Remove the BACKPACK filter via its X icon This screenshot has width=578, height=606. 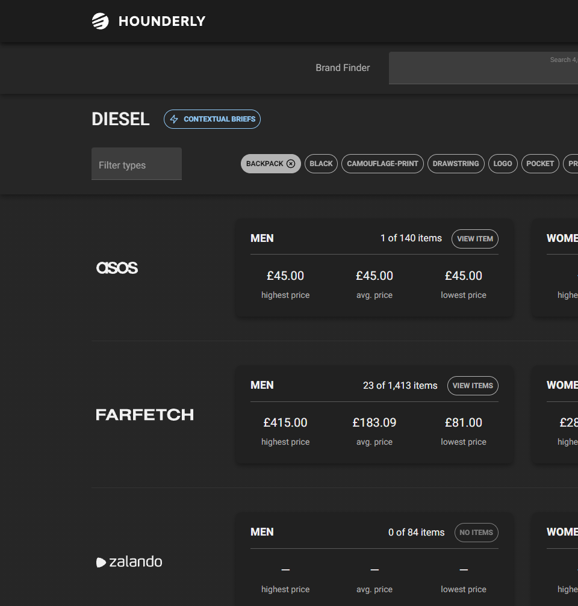(291, 164)
